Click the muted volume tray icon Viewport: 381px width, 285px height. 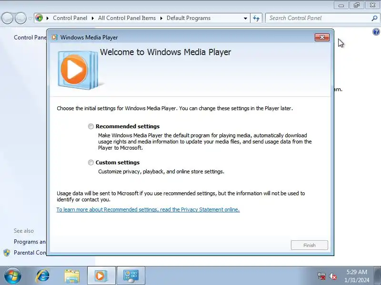coord(333,276)
